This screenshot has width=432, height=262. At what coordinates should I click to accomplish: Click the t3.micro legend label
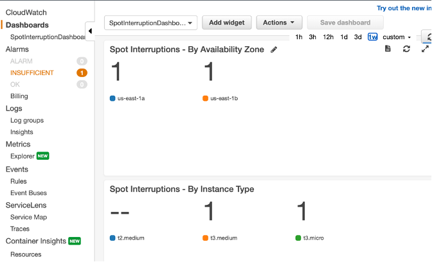tap(314, 238)
